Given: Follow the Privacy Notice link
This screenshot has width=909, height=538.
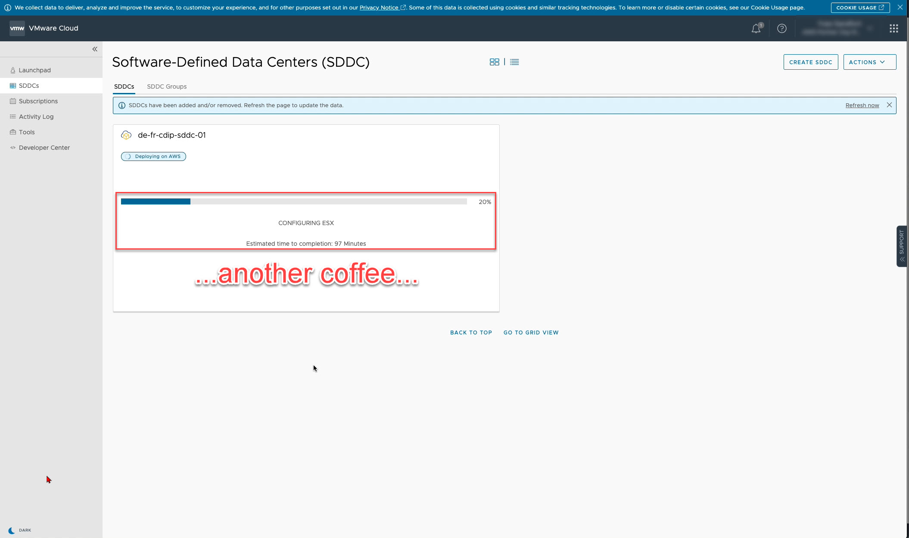Looking at the screenshot, I should pyautogui.click(x=383, y=8).
